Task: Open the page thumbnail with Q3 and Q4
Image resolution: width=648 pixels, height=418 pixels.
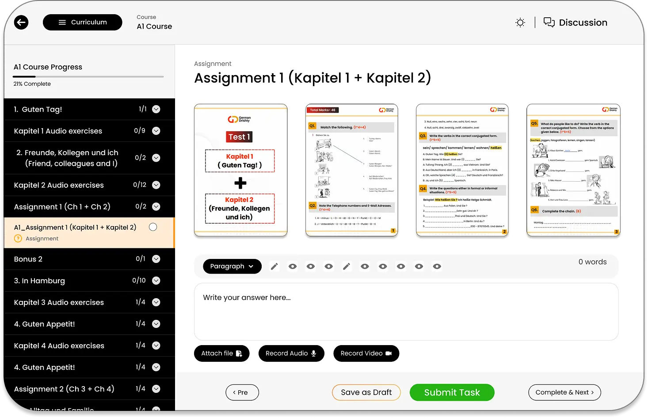Action: click(462, 170)
